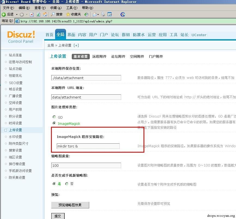236x219 pixels.
Task: Open the Search magnifier icon
Action: tap(53, 14)
